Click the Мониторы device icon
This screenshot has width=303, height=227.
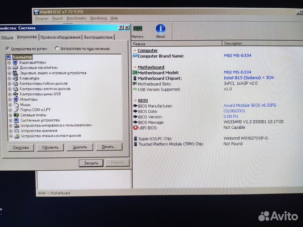tap(16, 99)
